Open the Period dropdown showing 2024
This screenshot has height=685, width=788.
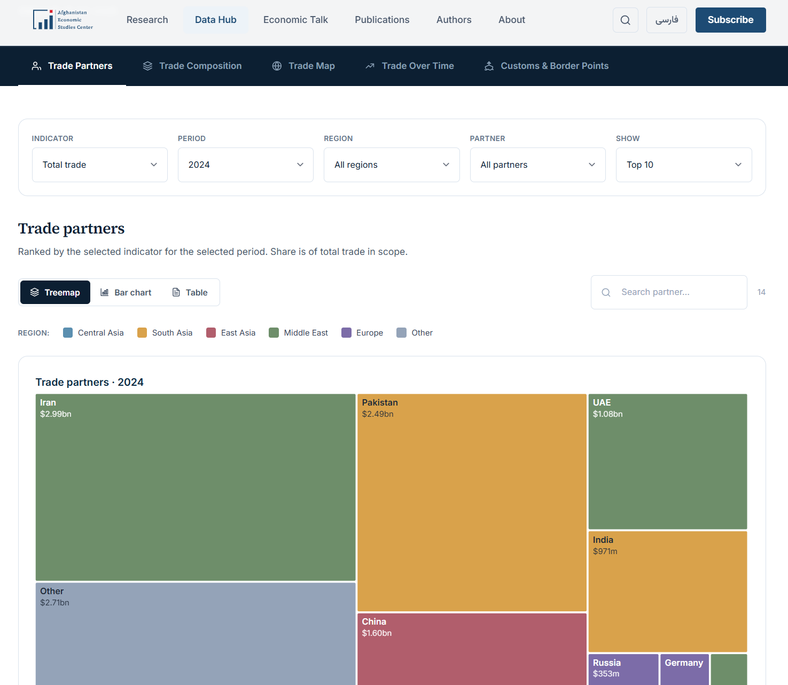[x=246, y=165]
